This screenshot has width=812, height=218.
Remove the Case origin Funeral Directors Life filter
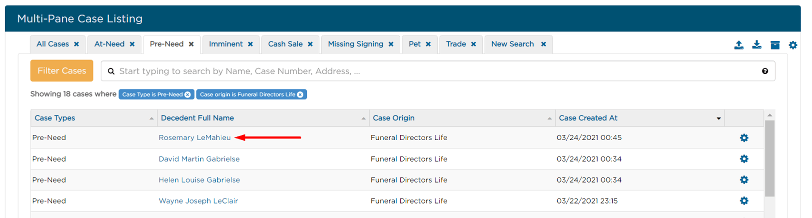point(300,94)
